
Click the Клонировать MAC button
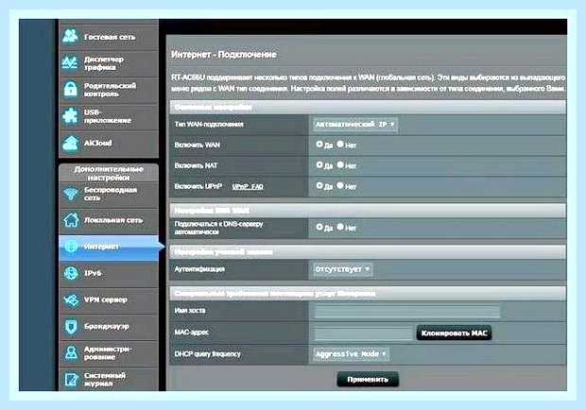[454, 333]
